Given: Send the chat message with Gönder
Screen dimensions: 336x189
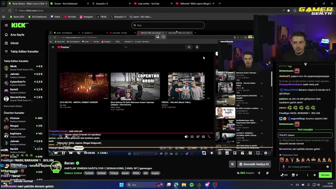Looking at the screenshot, I should [x=325, y=175].
